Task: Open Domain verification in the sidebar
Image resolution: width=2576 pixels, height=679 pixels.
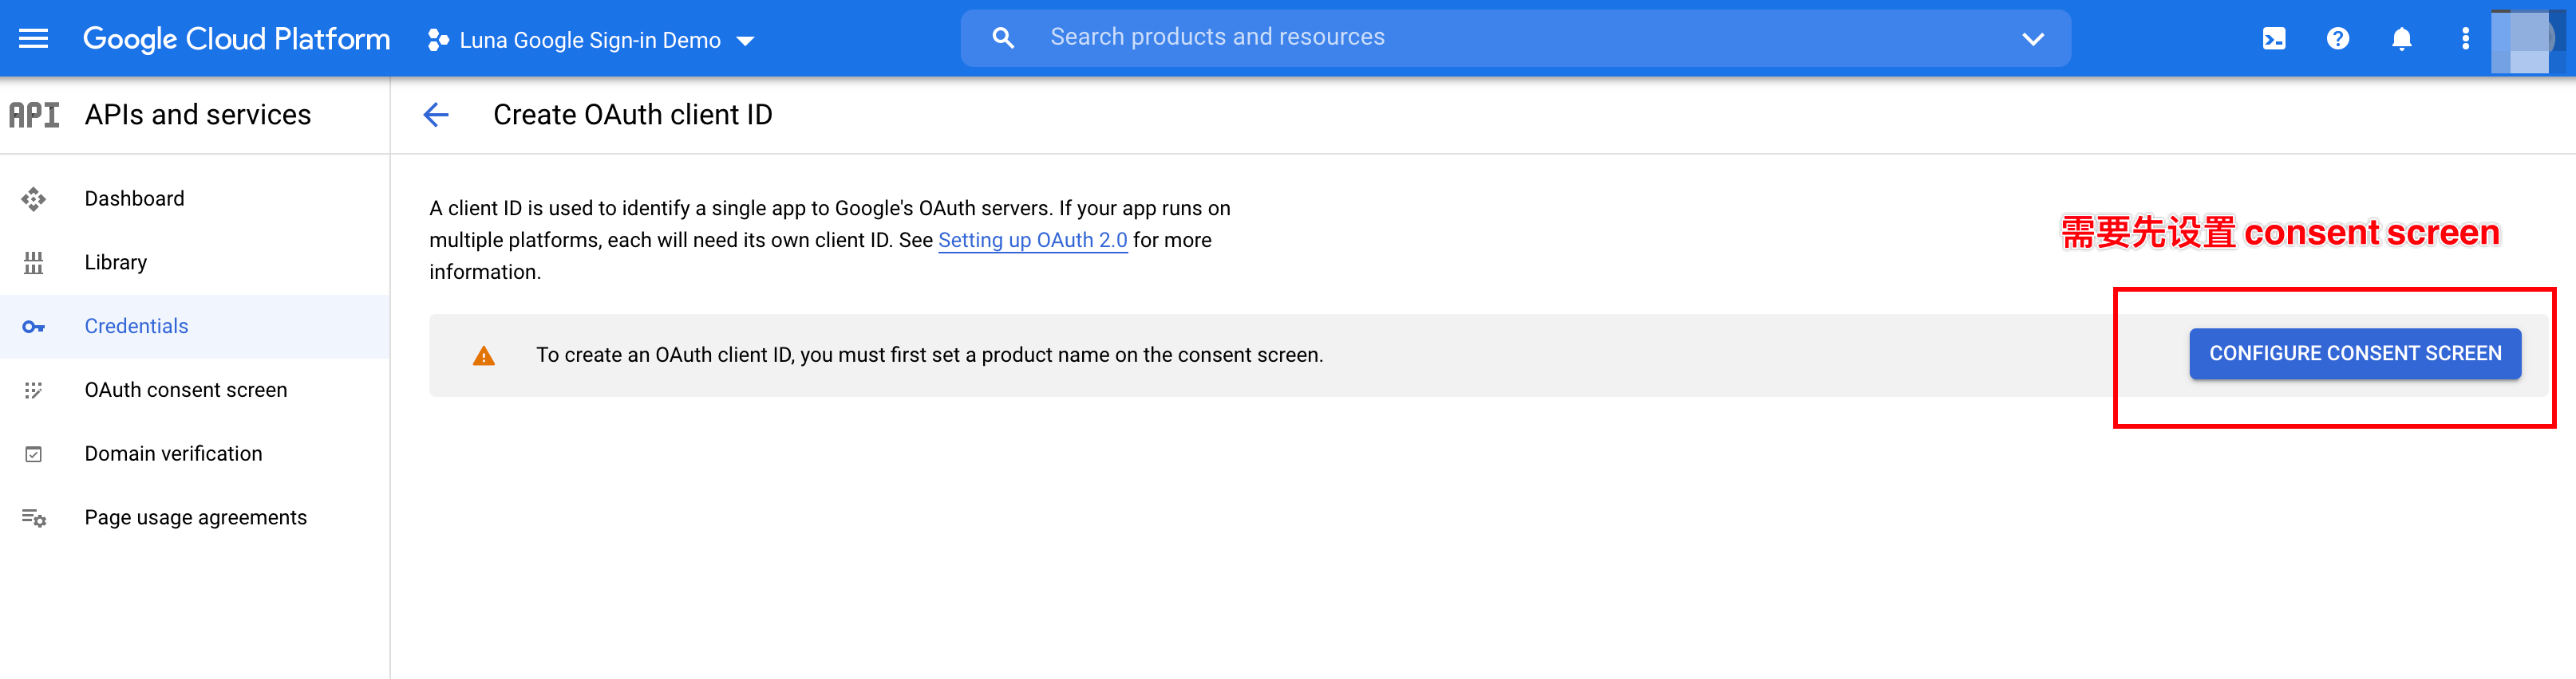Action: (x=195, y=454)
